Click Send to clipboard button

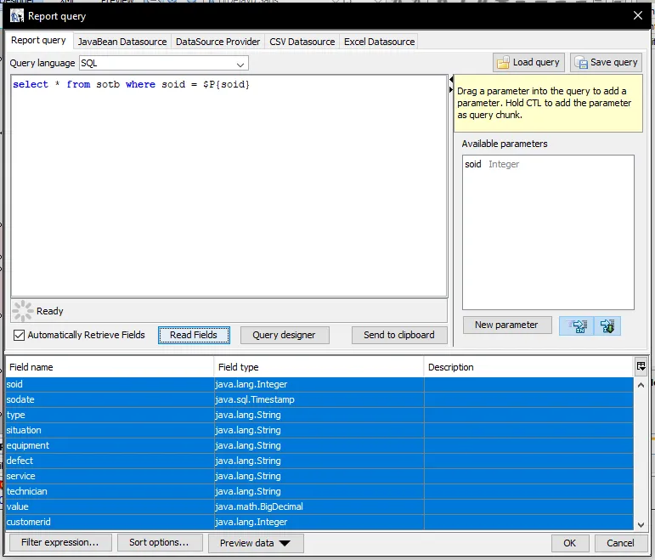point(398,335)
